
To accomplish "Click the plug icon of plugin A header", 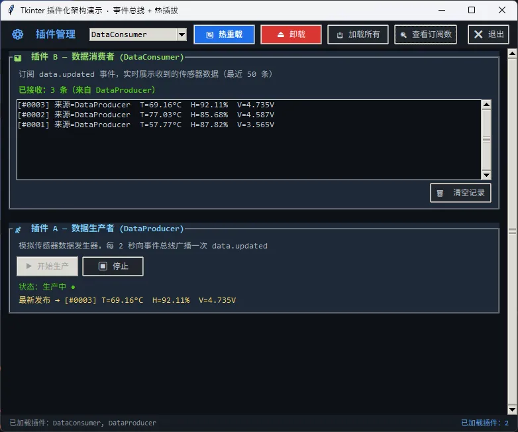I will 18,229.
